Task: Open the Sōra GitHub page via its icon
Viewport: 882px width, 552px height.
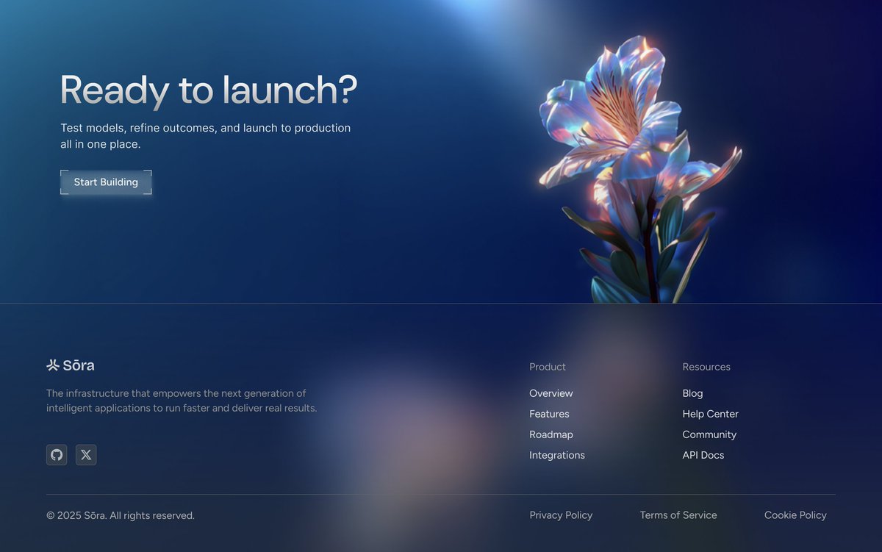Action: (57, 454)
